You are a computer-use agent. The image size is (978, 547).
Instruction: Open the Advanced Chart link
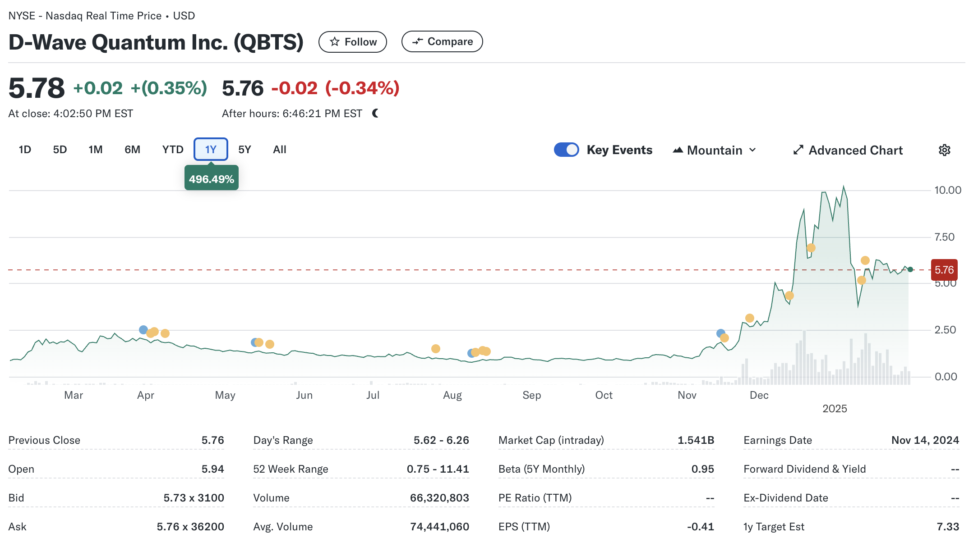point(855,150)
